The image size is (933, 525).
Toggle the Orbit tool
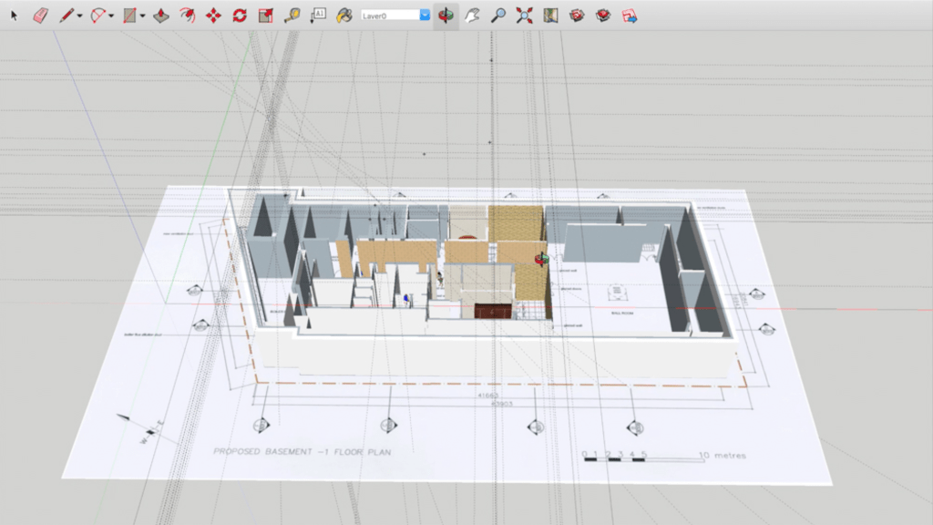point(446,15)
